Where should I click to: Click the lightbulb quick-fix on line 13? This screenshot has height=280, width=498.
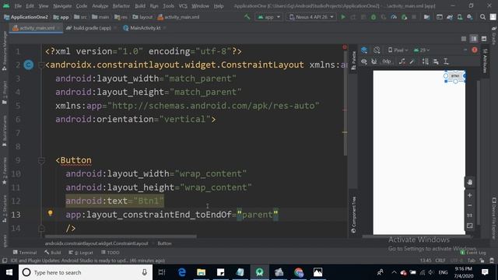pos(50,213)
